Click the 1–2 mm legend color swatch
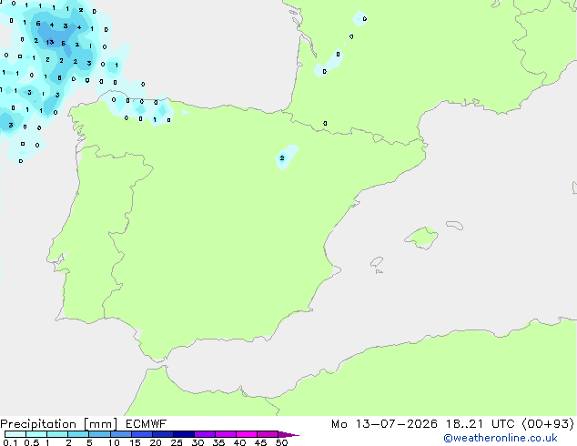Image resolution: width=577 pixels, height=446 pixels. click(x=57, y=434)
